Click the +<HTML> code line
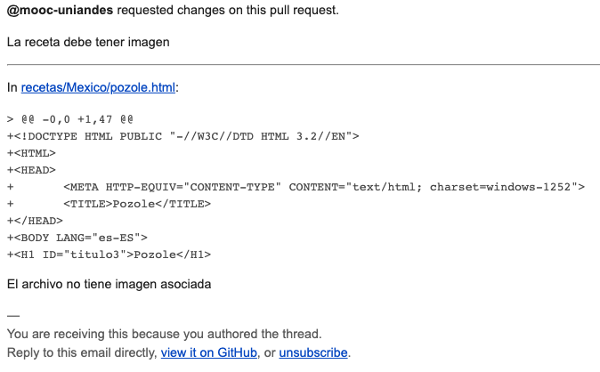This screenshot has height=372, width=600. 31,153
